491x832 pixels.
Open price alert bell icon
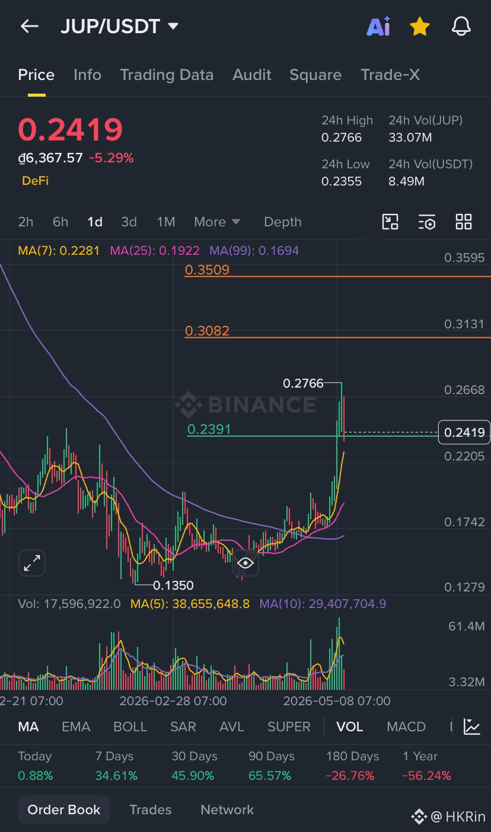pos(461,26)
